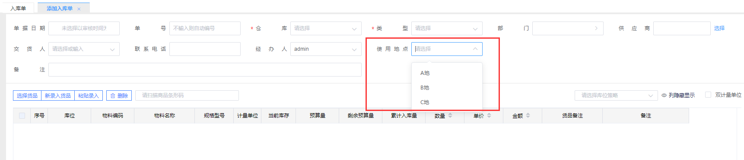744x160 pixels.
Task: Click the 计量单位 column header
Action: [248, 116]
